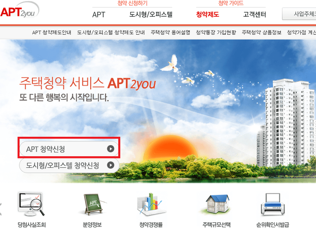Click the 사업주체 button at top right
The width and height of the screenshot is (316, 238).
(x=299, y=14)
